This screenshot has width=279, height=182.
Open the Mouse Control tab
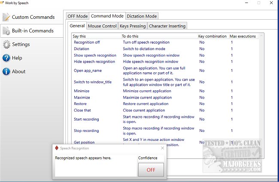(102, 26)
